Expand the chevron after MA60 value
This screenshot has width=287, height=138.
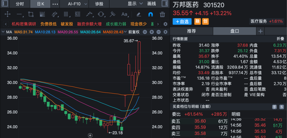pyautogui.click(x=125, y=32)
